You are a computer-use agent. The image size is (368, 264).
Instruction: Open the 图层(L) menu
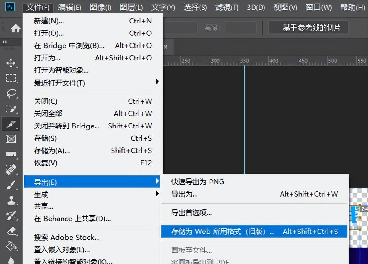[x=131, y=7]
